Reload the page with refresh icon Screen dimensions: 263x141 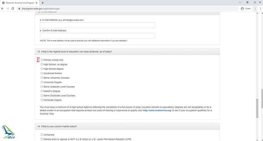point(13,8)
